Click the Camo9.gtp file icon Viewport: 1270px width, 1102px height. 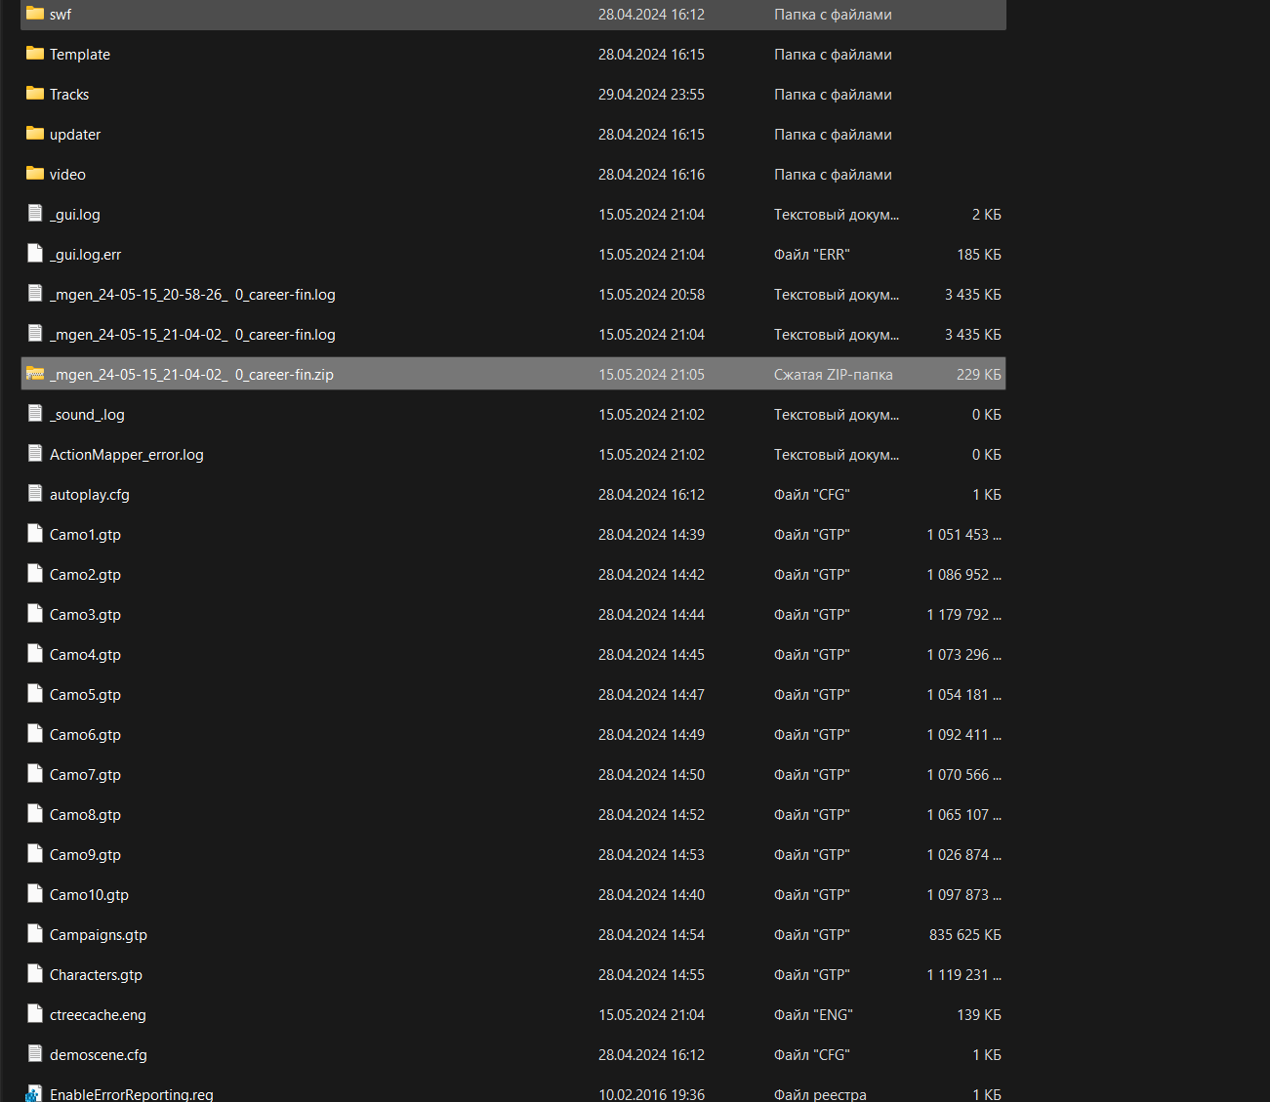pos(35,854)
